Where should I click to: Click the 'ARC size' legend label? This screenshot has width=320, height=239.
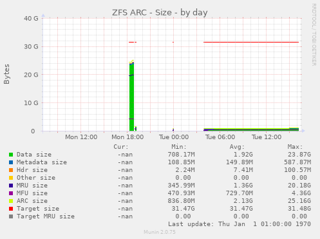pos(32,201)
